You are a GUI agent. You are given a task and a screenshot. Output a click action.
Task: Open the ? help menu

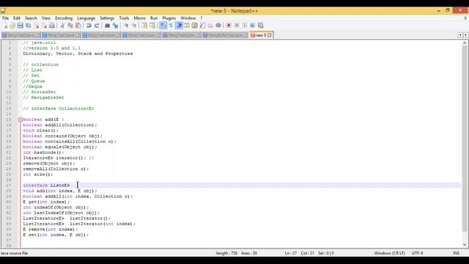(202, 18)
